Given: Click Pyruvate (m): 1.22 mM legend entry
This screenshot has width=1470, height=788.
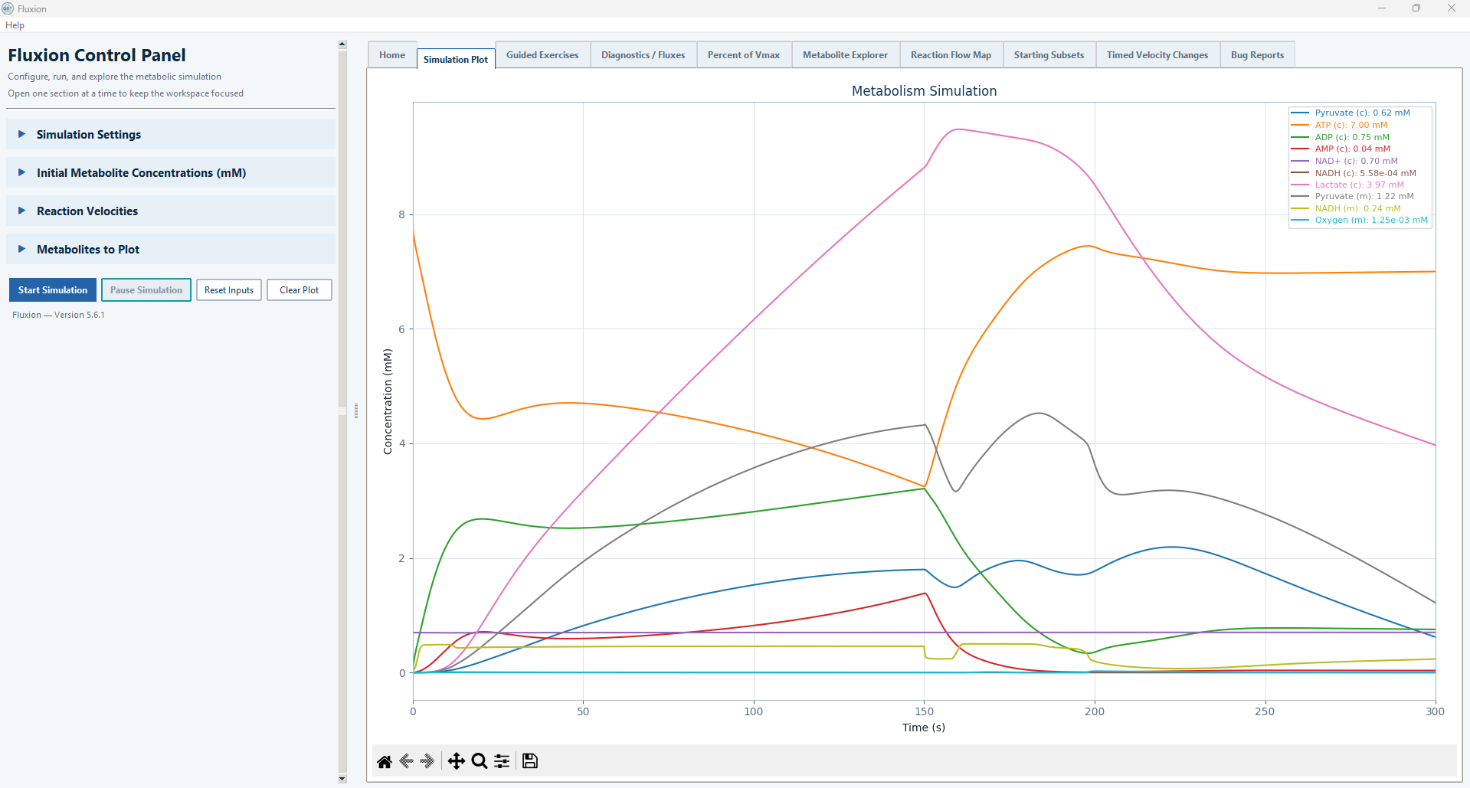Looking at the screenshot, I should 1364,196.
